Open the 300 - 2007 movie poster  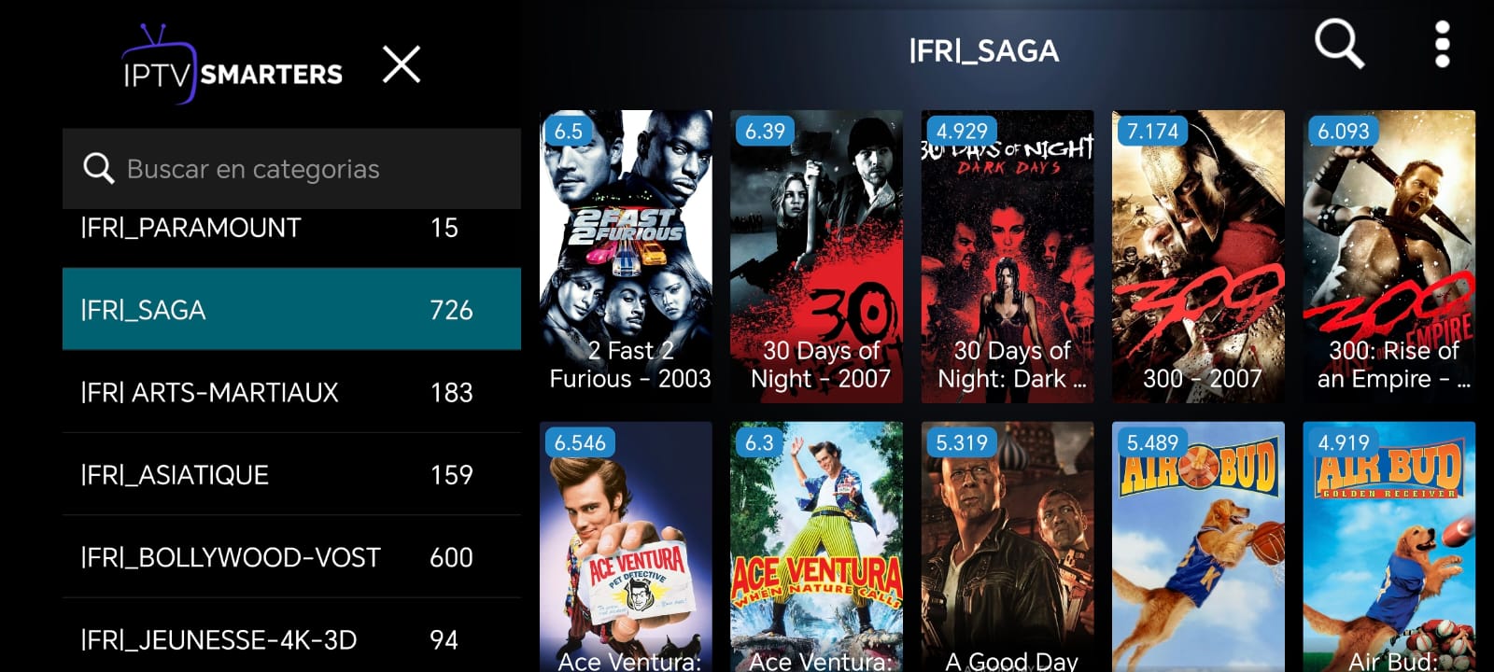pos(1198,257)
